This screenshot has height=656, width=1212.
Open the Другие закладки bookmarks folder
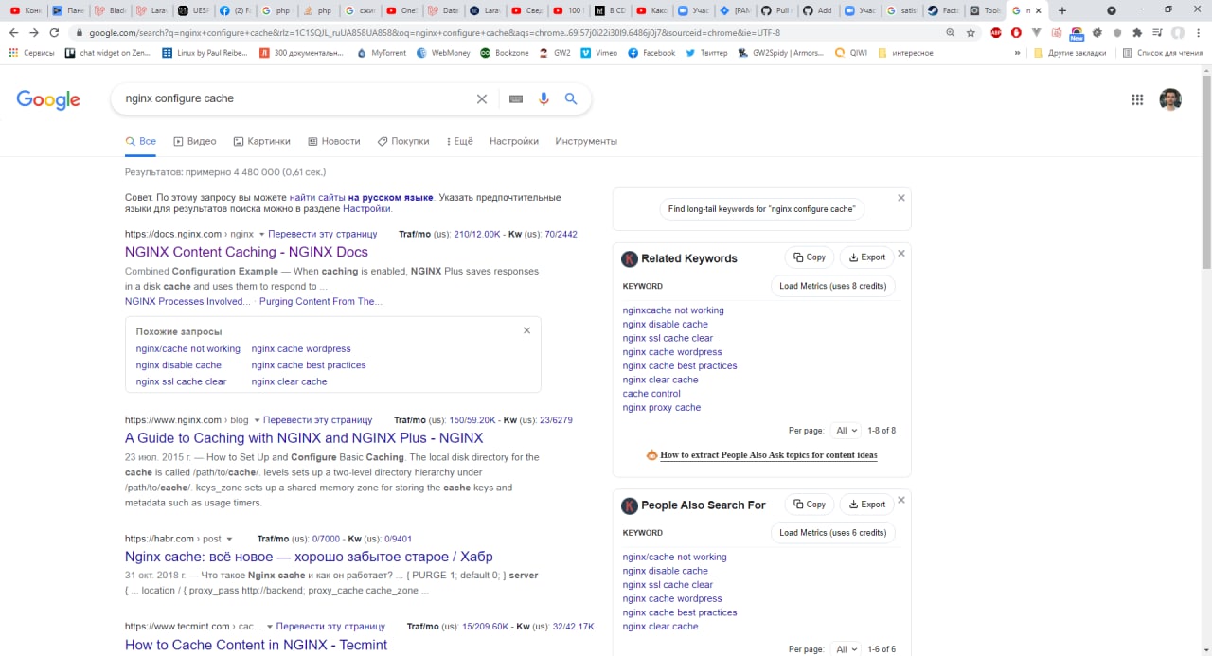tap(1069, 53)
